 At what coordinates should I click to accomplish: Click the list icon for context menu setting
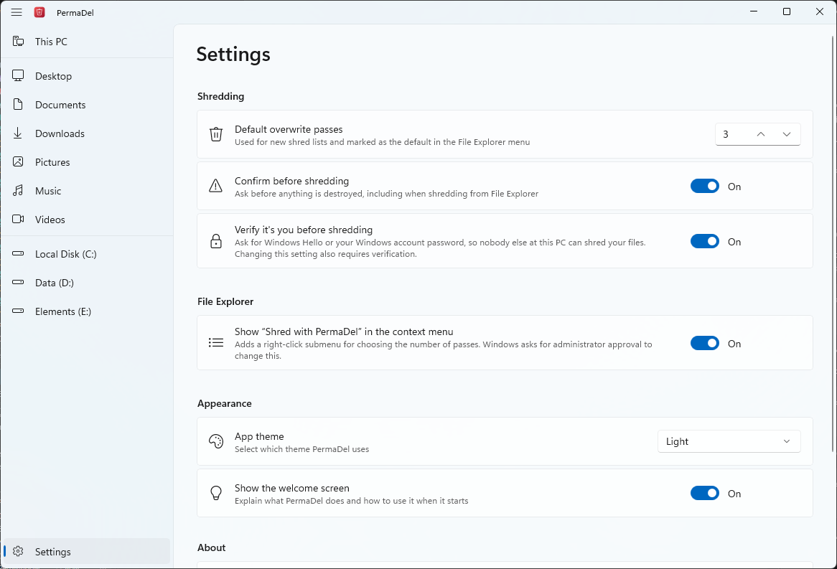click(x=215, y=342)
